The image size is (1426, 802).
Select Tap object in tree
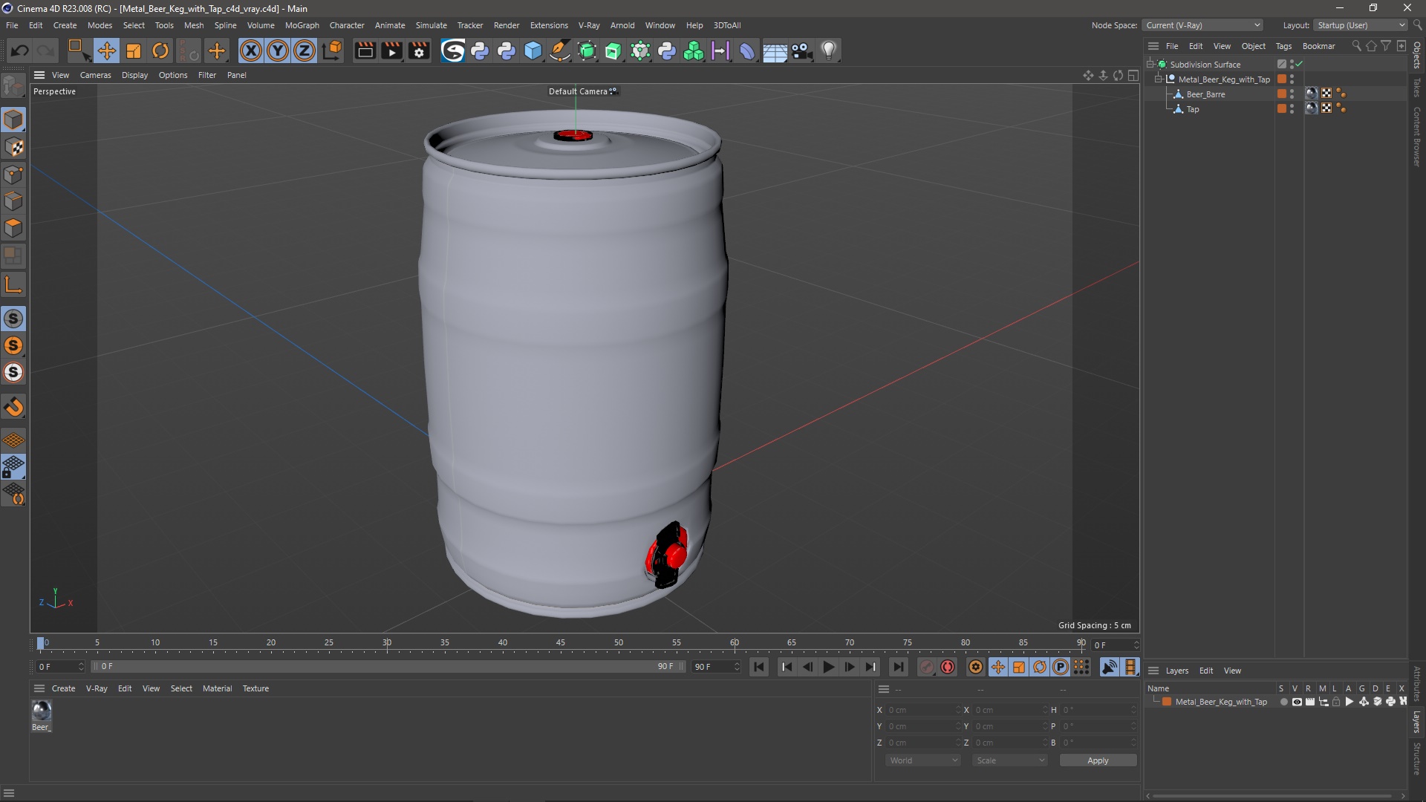coord(1192,109)
